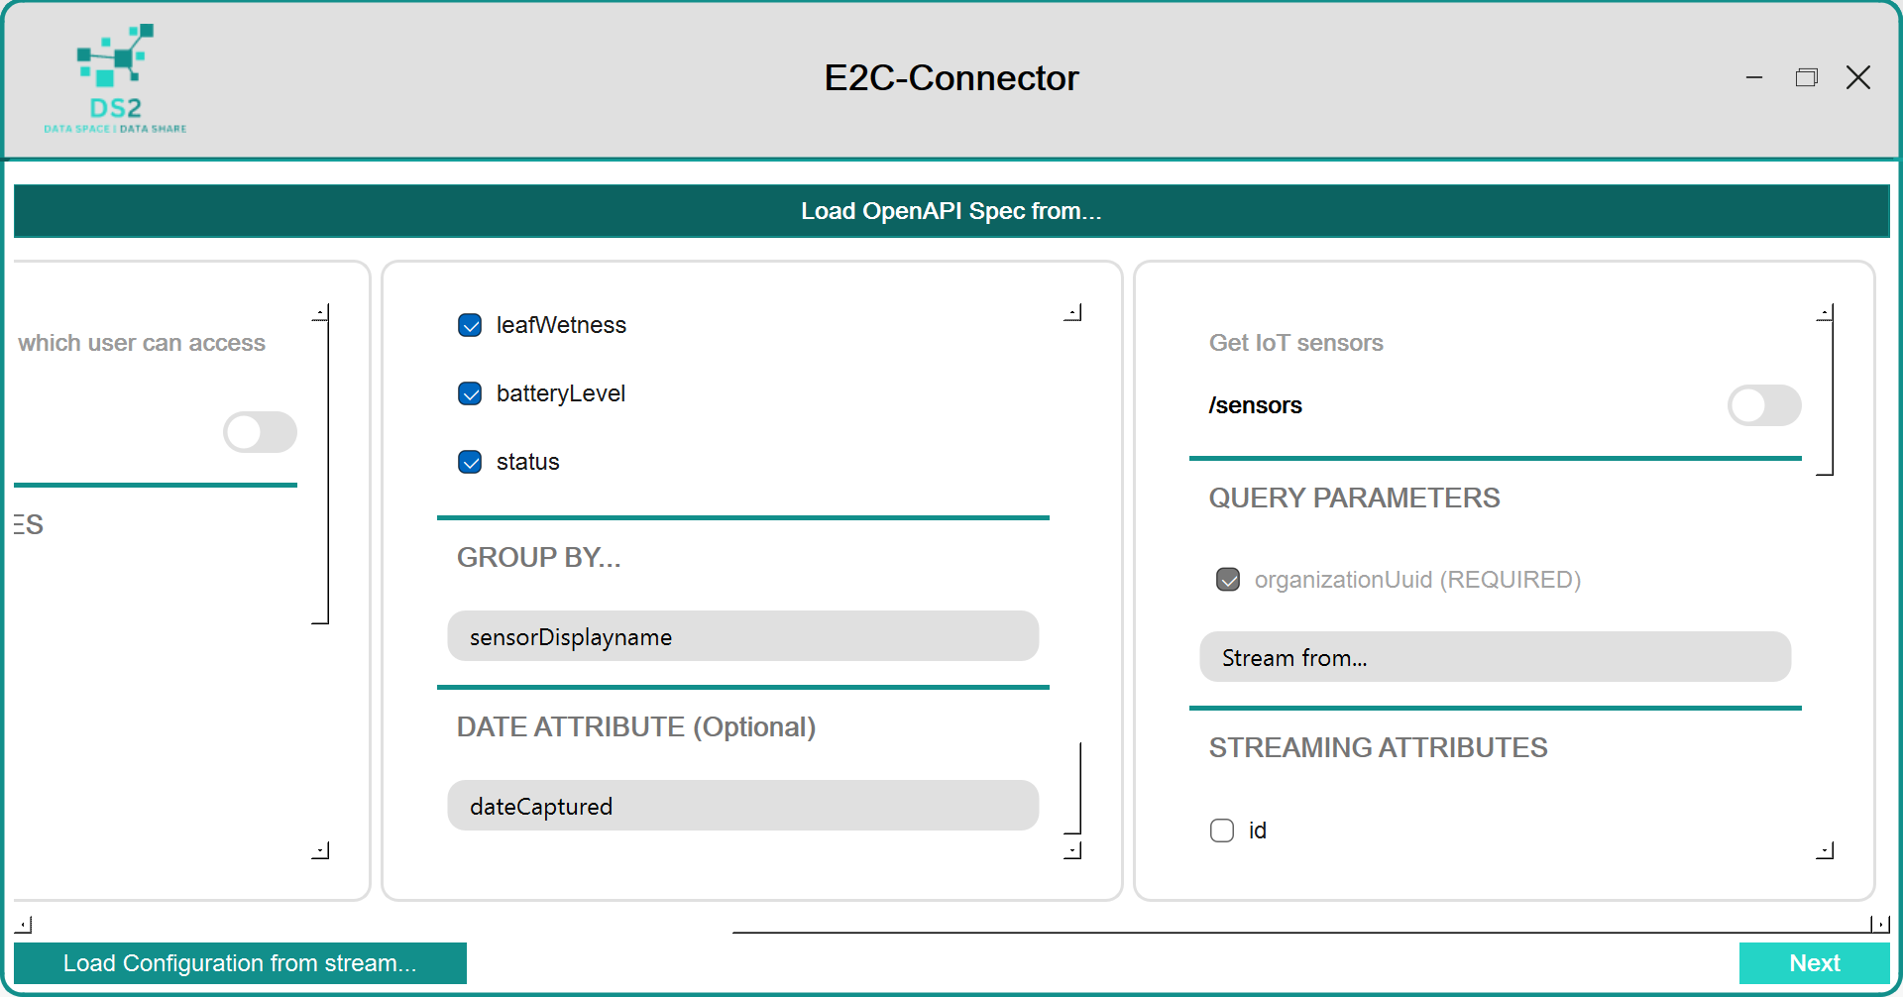
Task: Close the E2C-Connector window
Action: (x=1858, y=77)
